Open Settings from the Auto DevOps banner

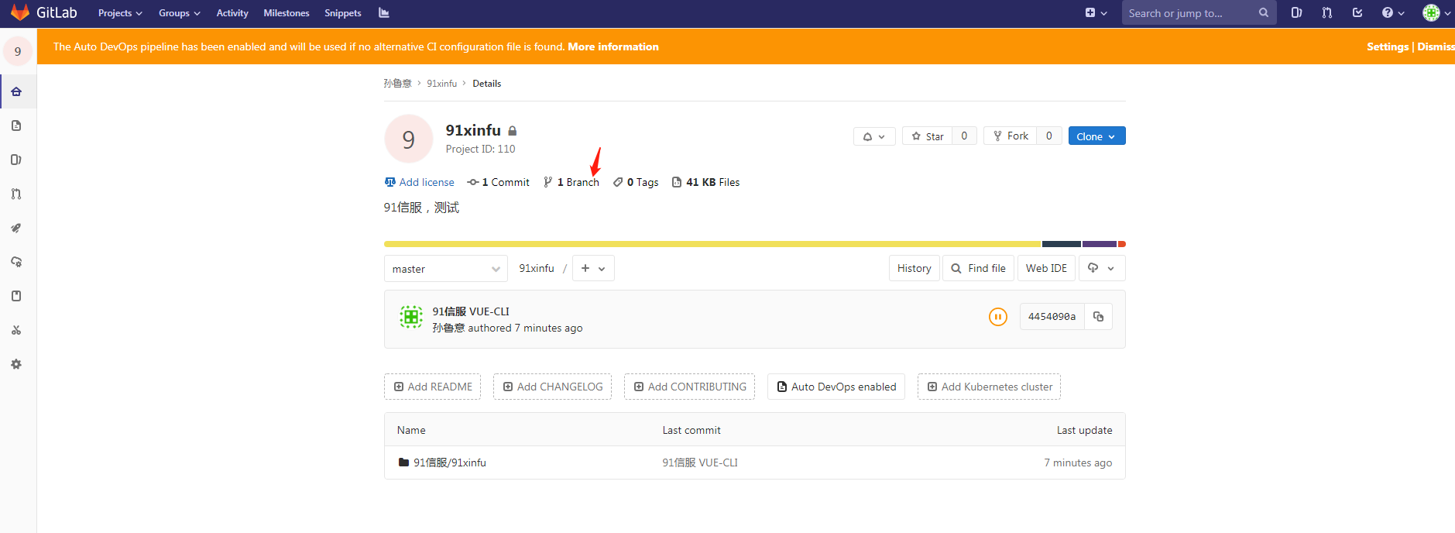1387,46
